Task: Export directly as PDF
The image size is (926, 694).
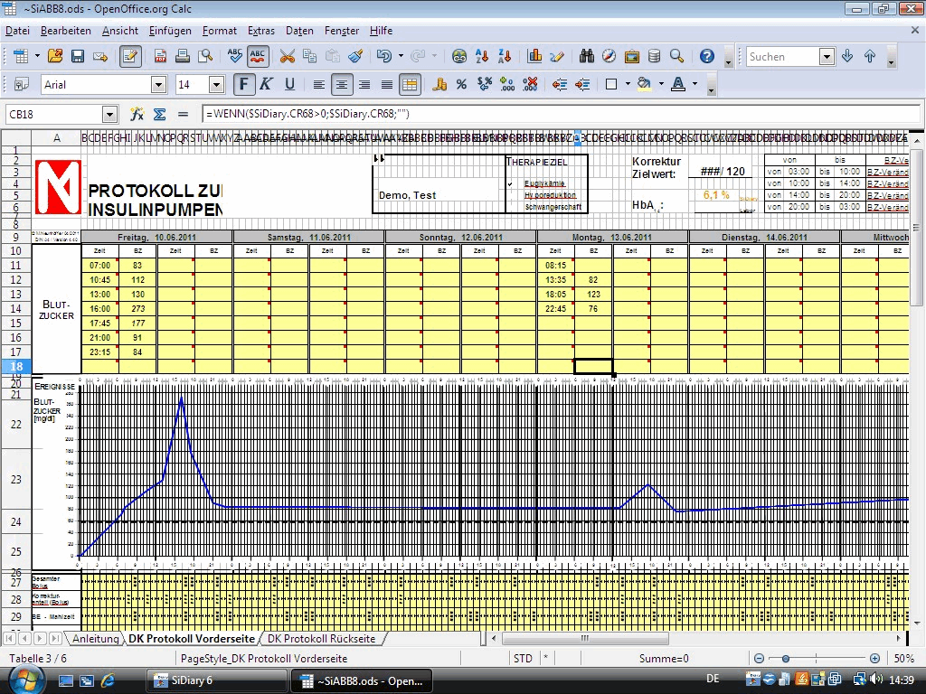Action: [160, 56]
